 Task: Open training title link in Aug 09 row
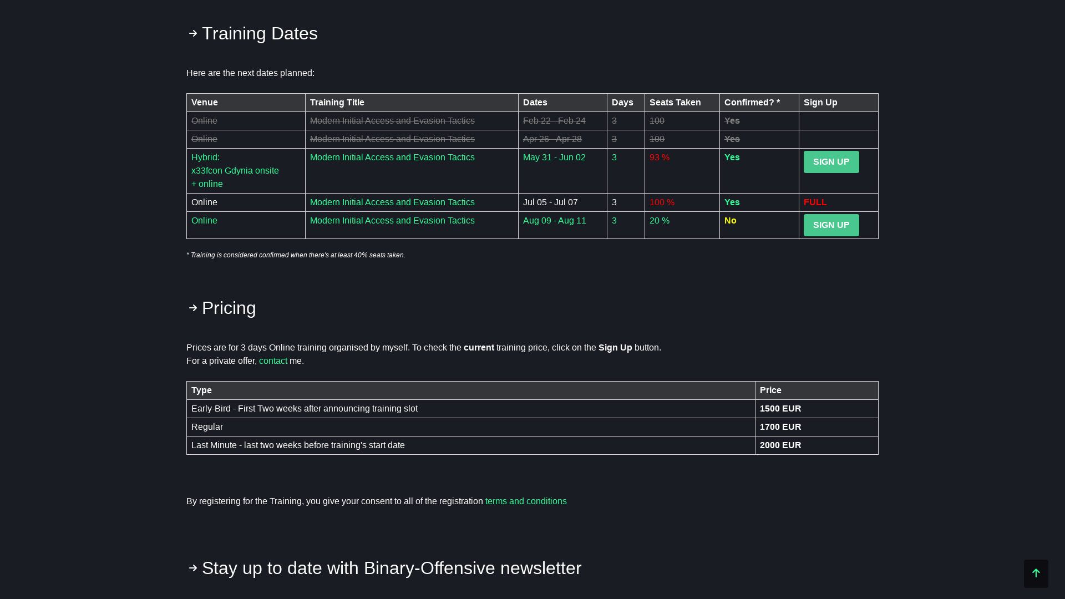392,220
